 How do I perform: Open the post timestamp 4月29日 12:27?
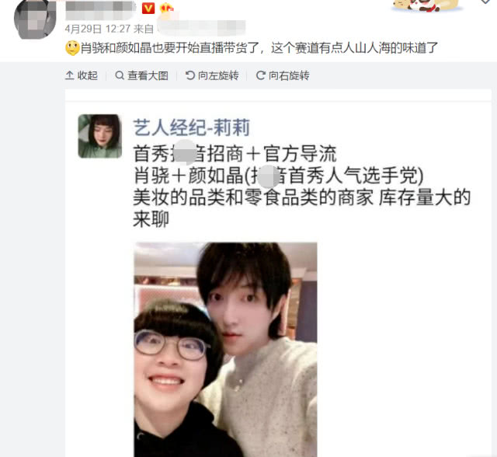98,30
